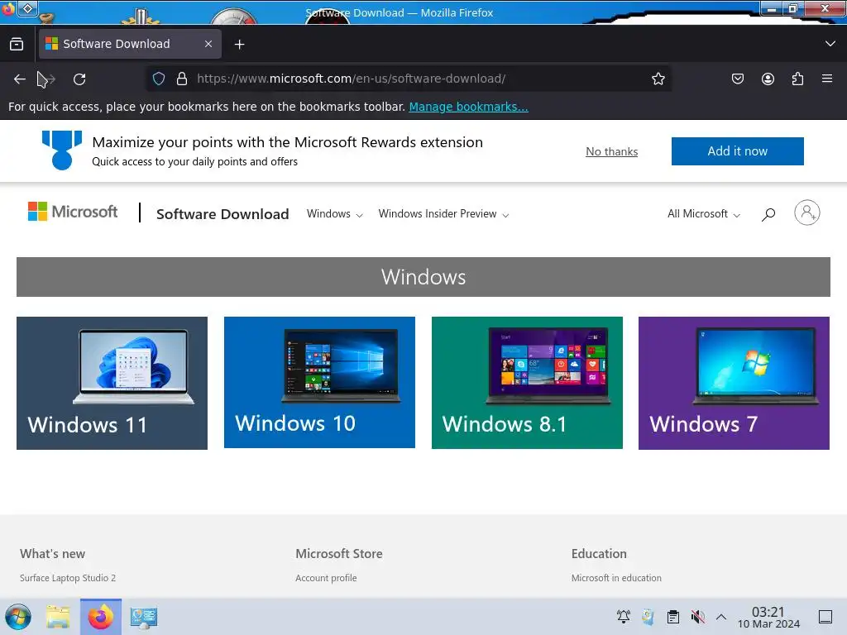Click the Firefox taskbar icon

coord(100,617)
